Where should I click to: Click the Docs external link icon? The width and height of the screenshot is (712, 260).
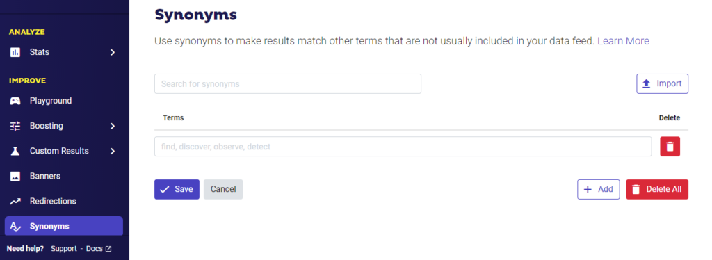pos(108,249)
